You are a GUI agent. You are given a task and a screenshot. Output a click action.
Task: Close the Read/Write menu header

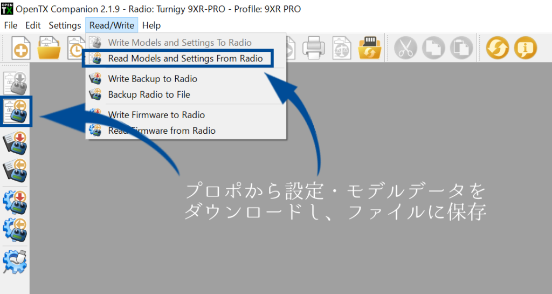pos(112,25)
